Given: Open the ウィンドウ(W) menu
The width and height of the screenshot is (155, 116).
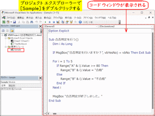Looking at the screenshot, I should point(100,18).
